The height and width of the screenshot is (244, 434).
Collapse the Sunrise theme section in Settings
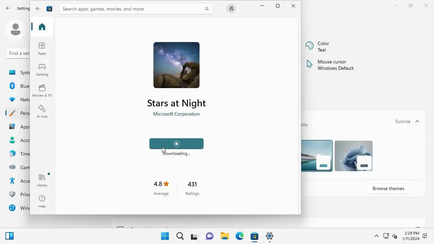pyautogui.click(x=417, y=121)
